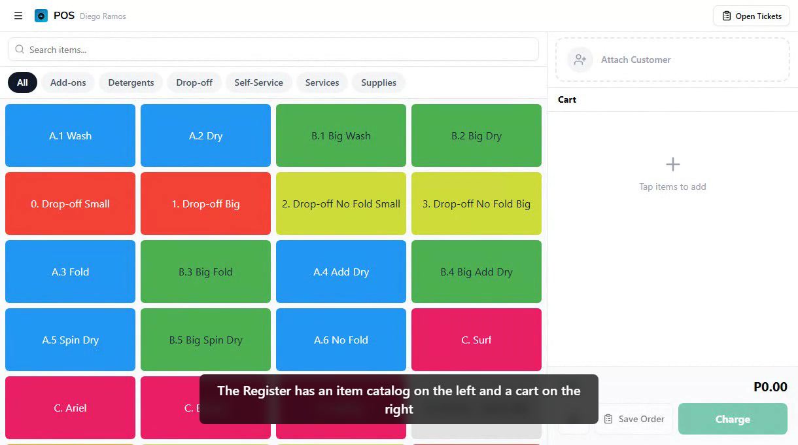Click the Save Order clipboard icon
Screen dimensions: 798x445
click(x=609, y=419)
